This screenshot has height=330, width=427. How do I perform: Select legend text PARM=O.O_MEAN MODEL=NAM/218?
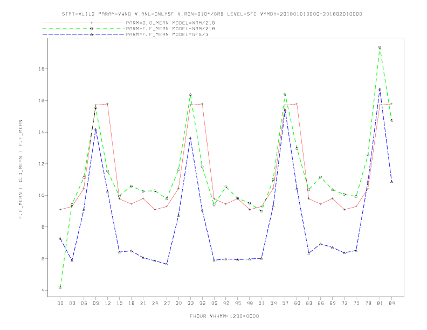point(170,23)
